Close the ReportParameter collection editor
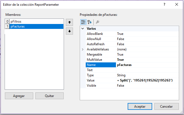 click(x=177, y=5)
